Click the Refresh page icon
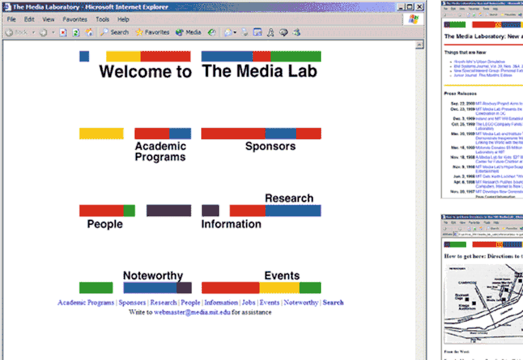 [76, 32]
